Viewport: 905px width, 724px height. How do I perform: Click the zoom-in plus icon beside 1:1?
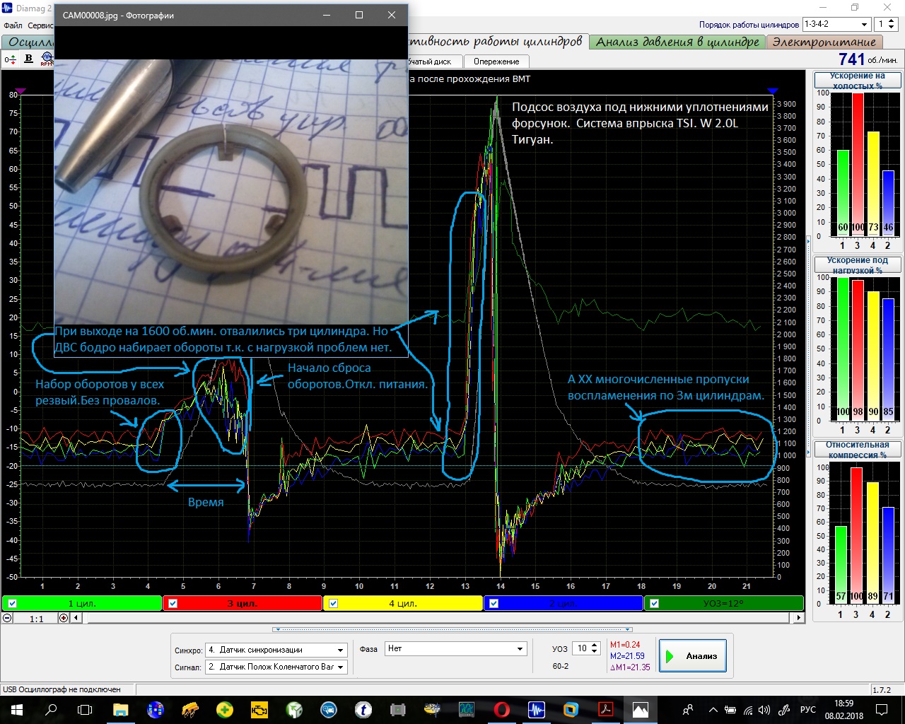(x=64, y=617)
